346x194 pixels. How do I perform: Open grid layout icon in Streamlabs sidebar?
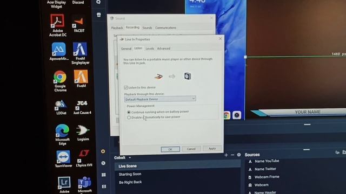coord(103,175)
